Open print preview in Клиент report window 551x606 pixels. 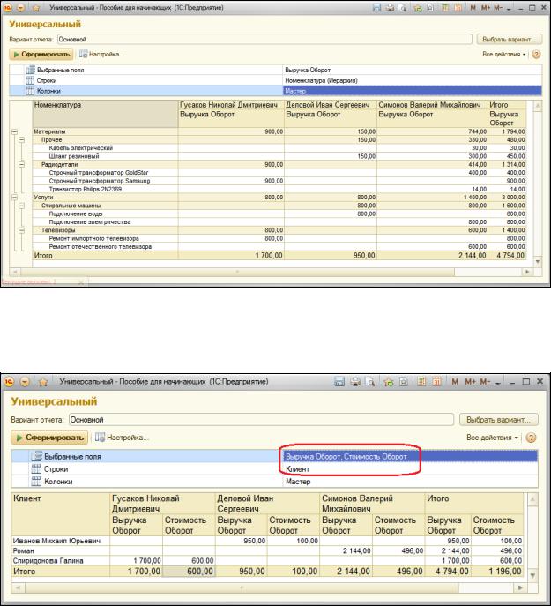(x=369, y=382)
